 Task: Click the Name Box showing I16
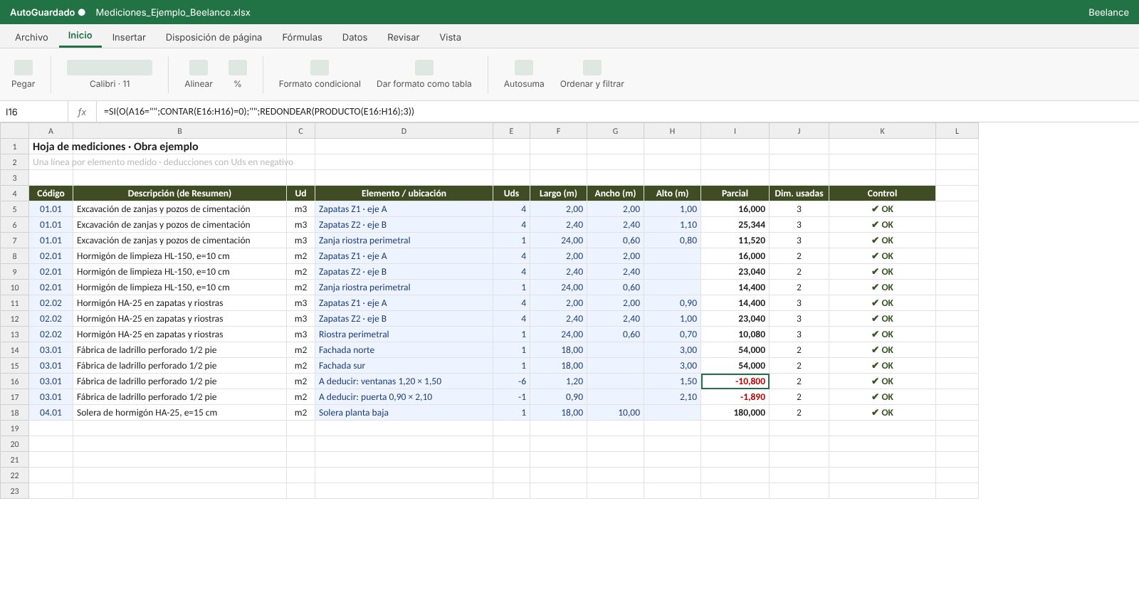(34, 112)
